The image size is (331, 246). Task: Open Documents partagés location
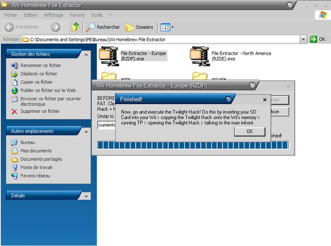point(41,159)
